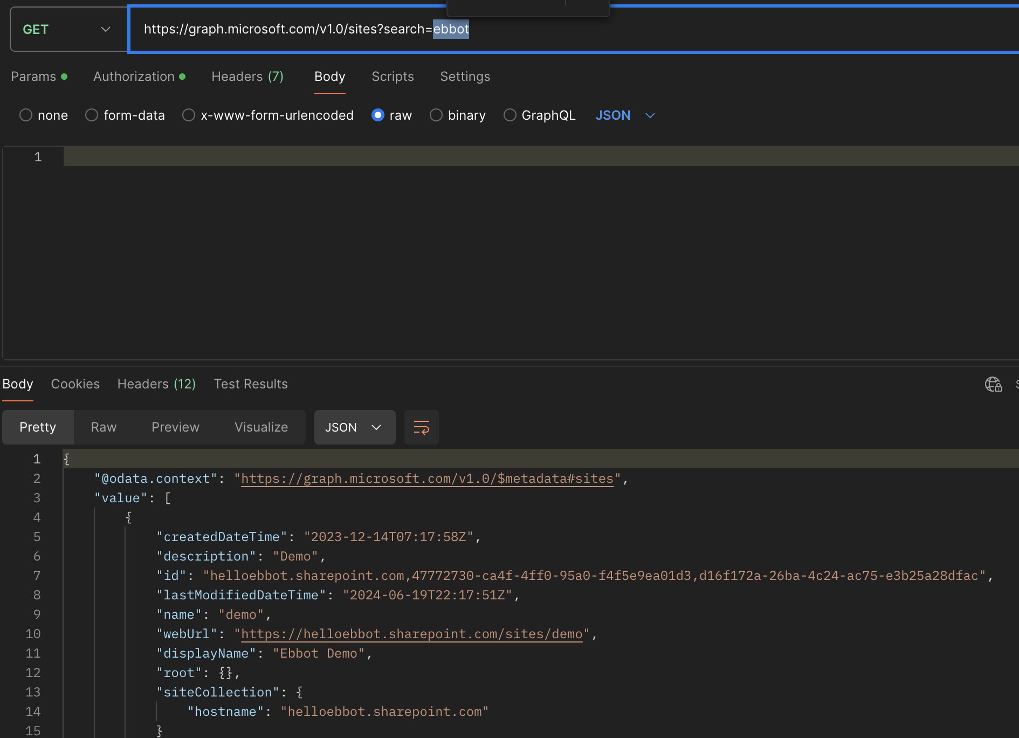
Task: Open the Authorization tab
Action: 134,77
